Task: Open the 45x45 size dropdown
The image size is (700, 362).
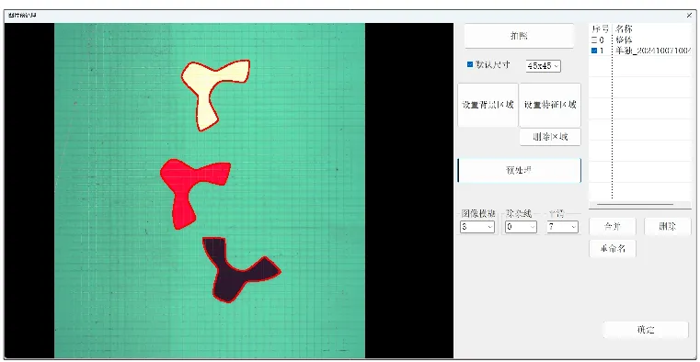Action: (543, 66)
